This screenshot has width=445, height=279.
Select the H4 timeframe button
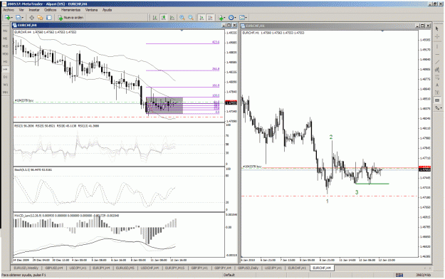6,69
